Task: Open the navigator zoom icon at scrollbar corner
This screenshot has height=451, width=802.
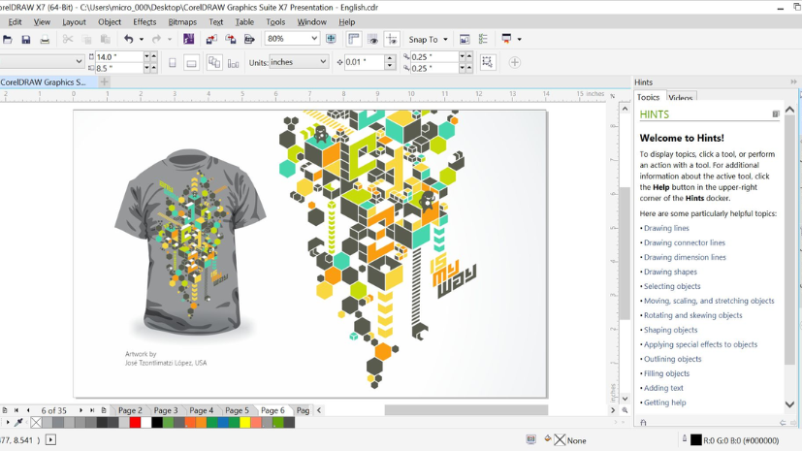Action: [x=625, y=410]
